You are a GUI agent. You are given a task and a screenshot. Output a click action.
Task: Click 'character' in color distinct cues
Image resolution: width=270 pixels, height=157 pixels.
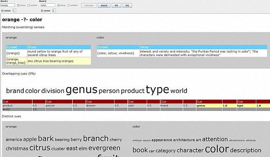pyautogui.click(x=190, y=151)
